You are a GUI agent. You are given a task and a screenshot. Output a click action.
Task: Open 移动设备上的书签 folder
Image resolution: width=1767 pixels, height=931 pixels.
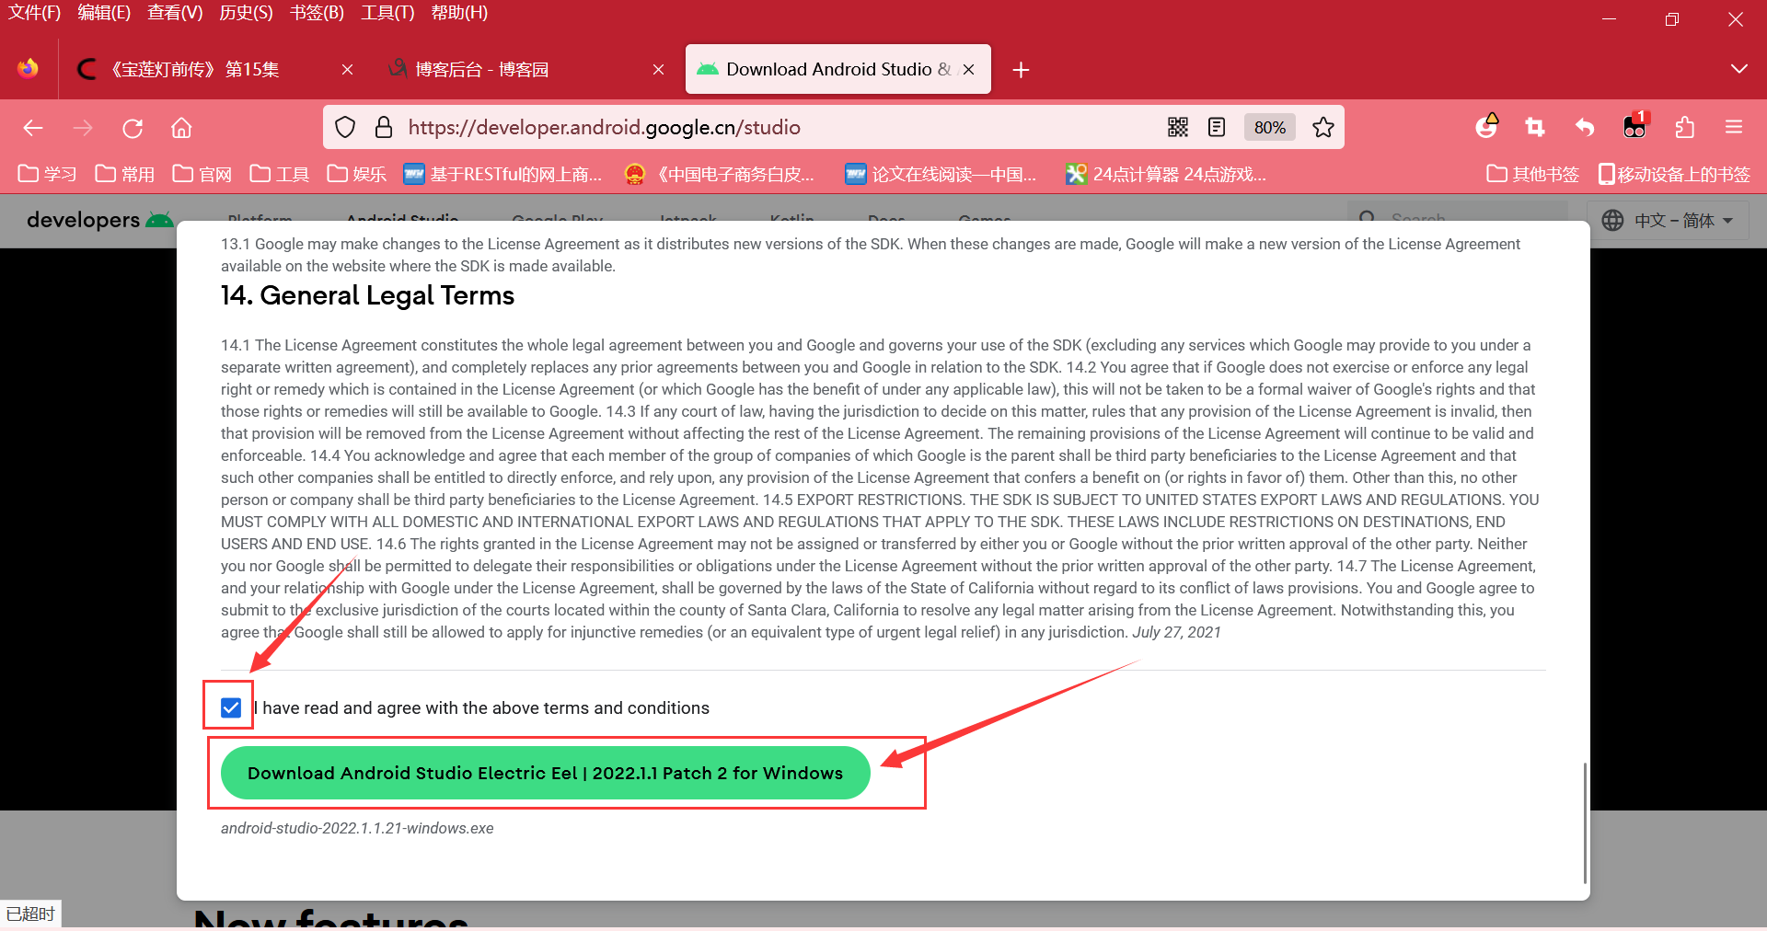pos(1674,174)
